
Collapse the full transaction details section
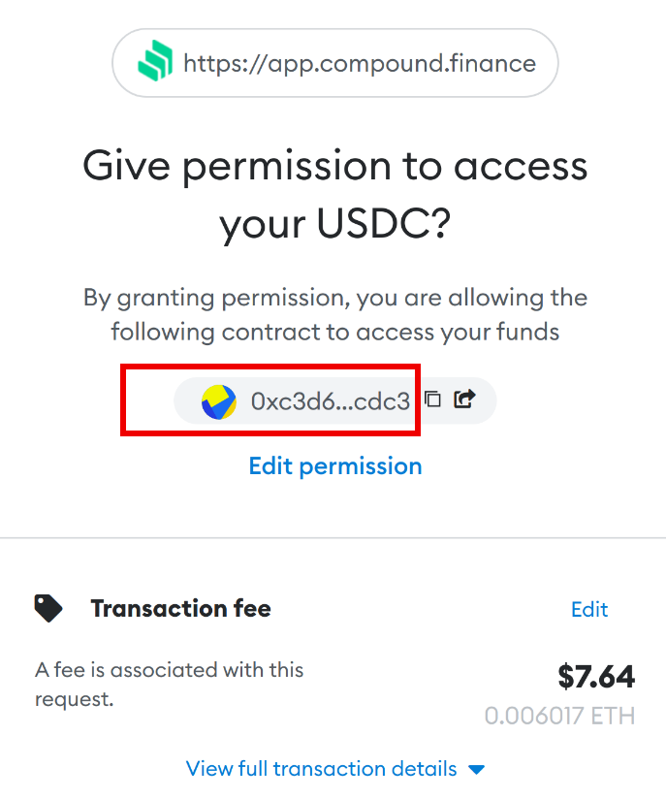[322, 768]
